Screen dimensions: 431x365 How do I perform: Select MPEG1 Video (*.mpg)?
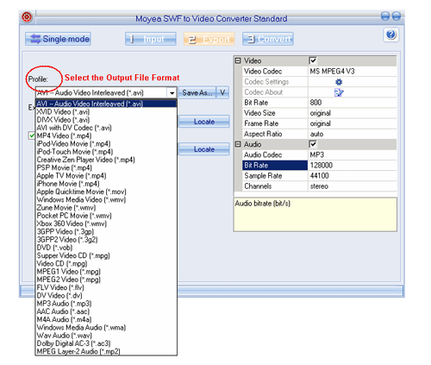point(106,271)
